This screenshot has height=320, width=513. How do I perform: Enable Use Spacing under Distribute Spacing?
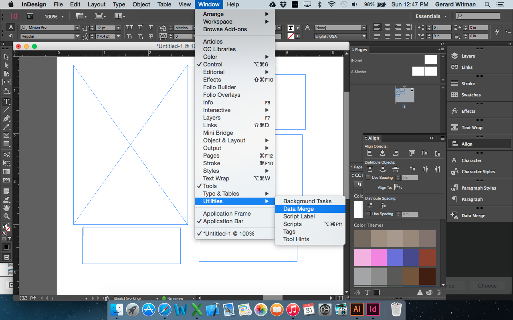pos(368,214)
